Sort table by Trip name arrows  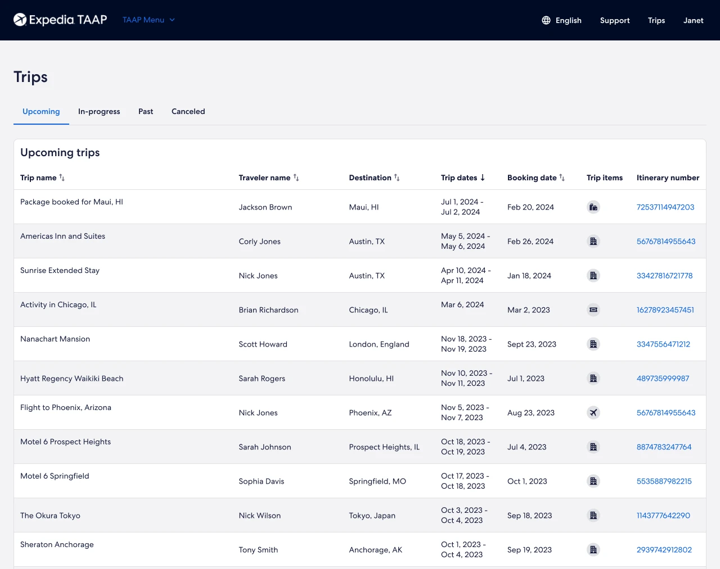pyautogui.click(x=62, y=177)
